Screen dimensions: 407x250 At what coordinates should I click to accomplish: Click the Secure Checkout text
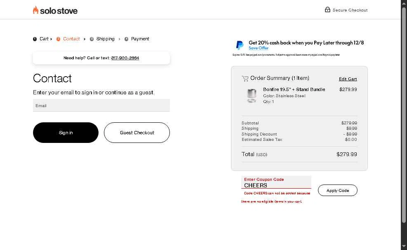350,10
